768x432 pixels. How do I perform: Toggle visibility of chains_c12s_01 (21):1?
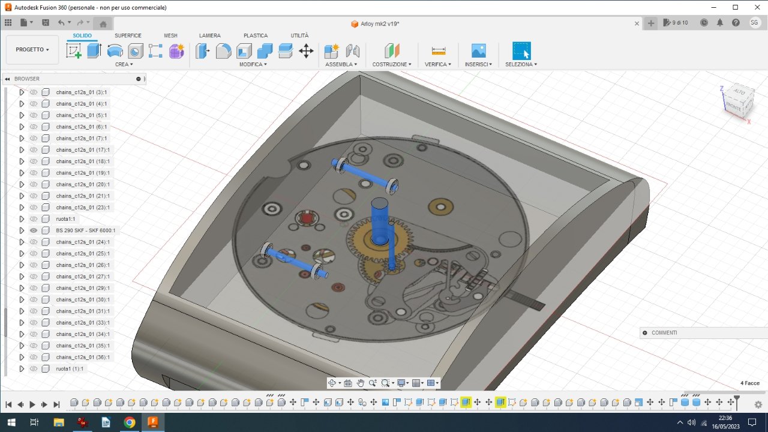coord(34,196)
